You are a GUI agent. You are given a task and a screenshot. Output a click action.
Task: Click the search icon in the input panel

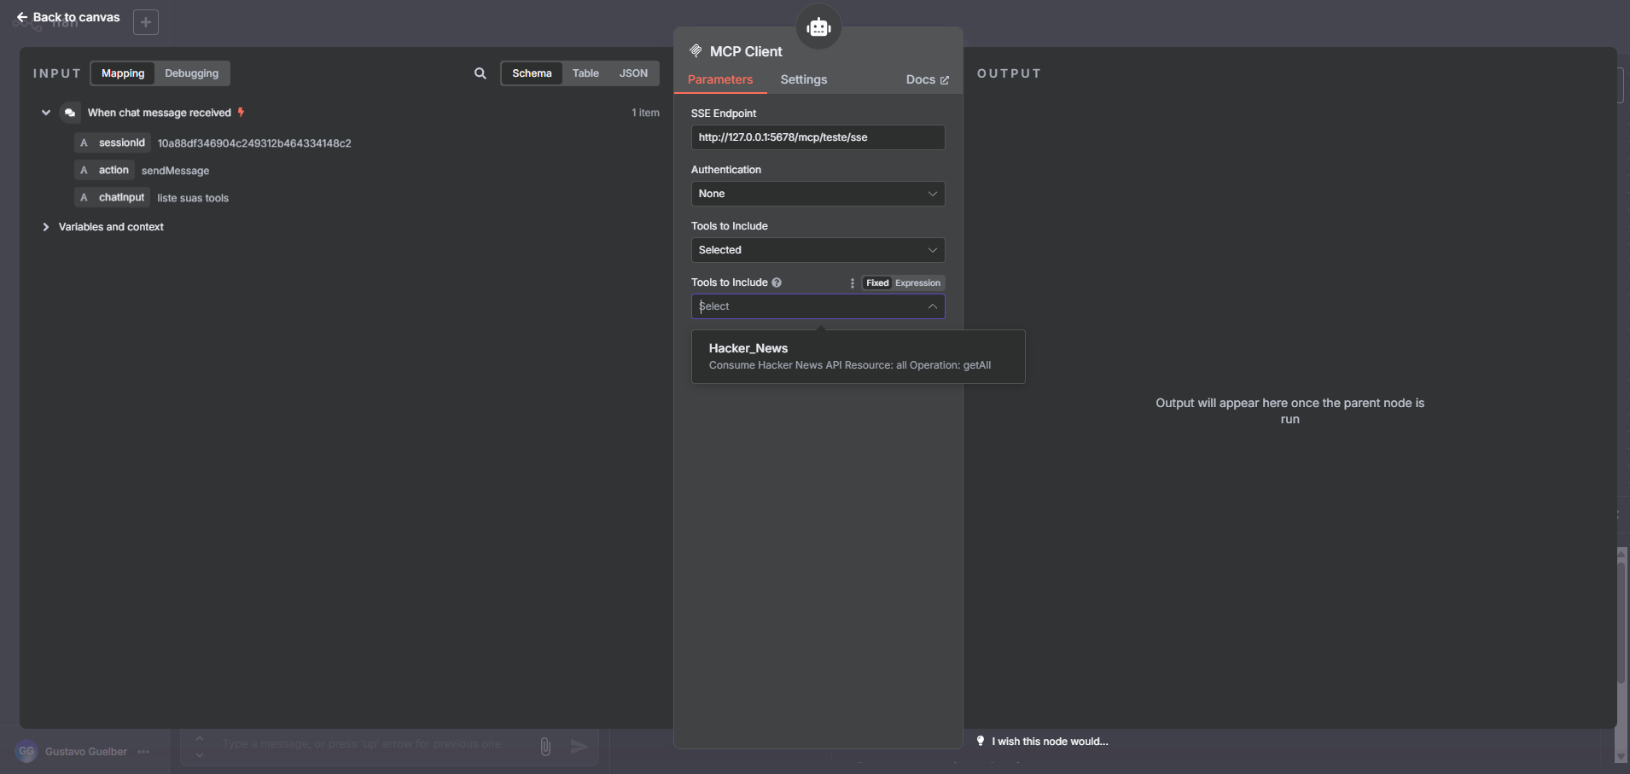coord(480,73)
